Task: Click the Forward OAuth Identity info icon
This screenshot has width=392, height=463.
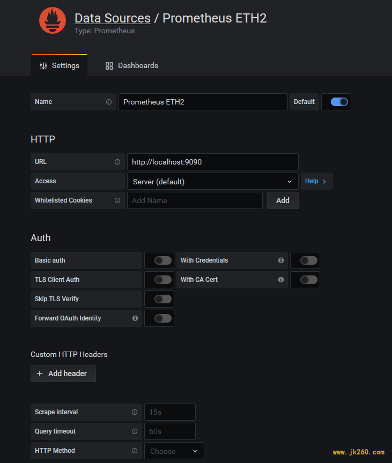Action: tap(135, 318)
